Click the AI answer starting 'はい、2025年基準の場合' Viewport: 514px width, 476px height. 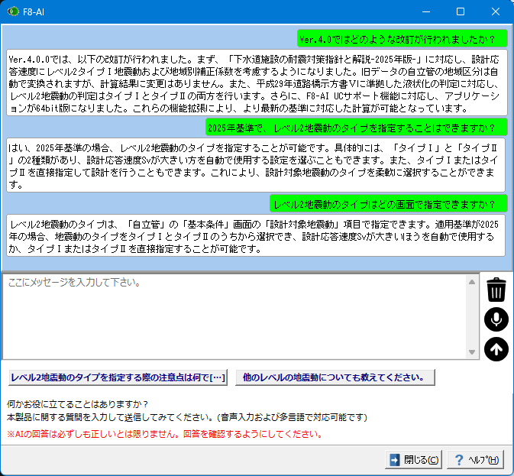point(257,165)
